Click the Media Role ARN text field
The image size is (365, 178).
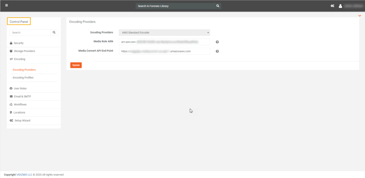(x=164, y=42)
